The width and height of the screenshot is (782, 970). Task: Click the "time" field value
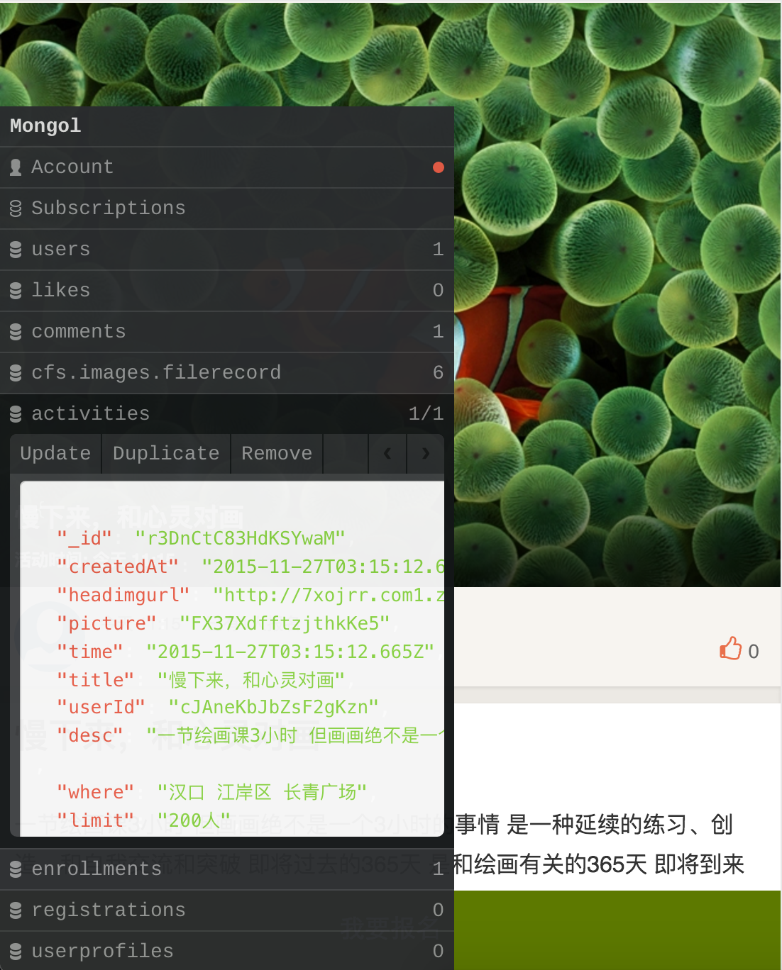tap(290, 652)
